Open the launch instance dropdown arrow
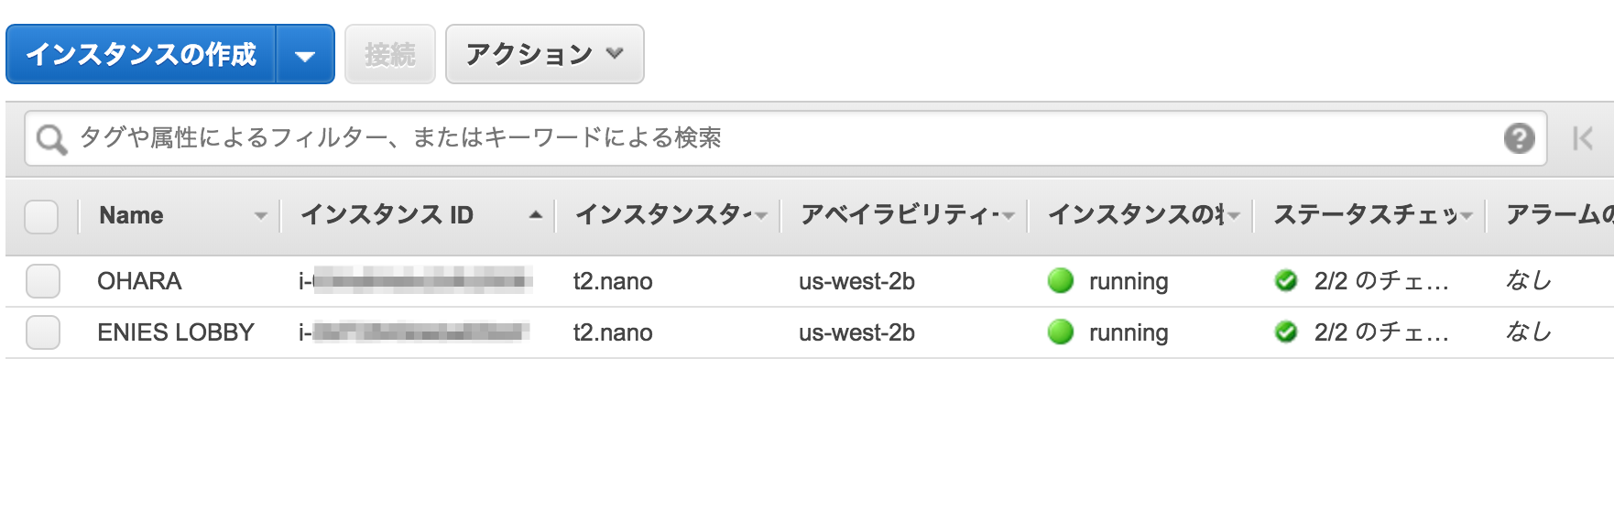 305,55
